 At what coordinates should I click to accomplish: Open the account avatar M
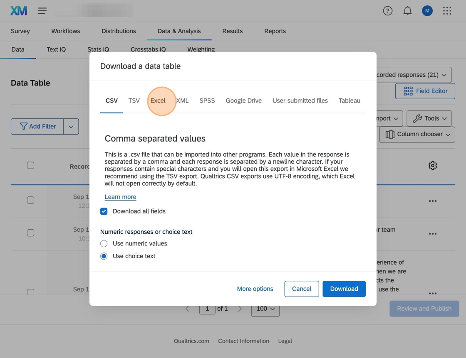point(427,11)
